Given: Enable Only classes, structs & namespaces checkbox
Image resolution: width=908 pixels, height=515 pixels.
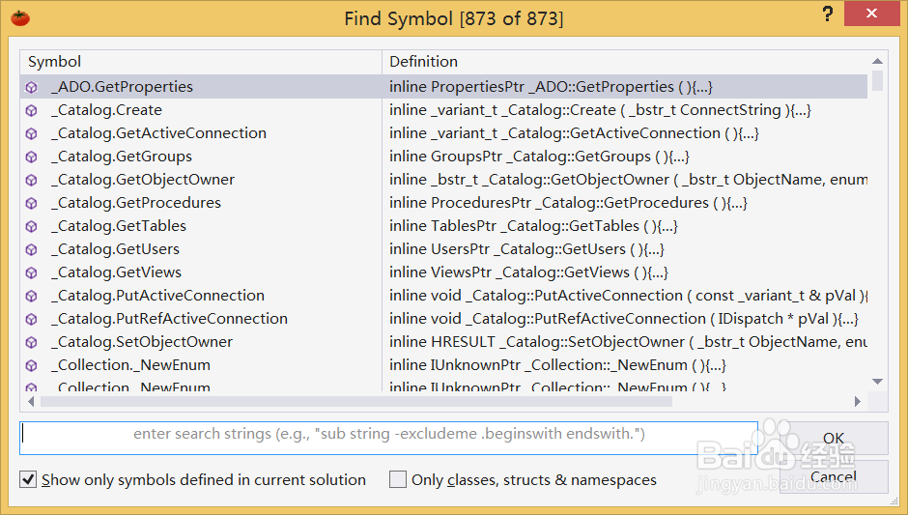Looking at the screenshot, I should 398,479.
